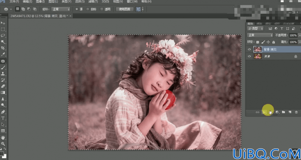Create a new layer with the layers panel icon
Viewport: 301px width, 160px height.
coord(290,112)
